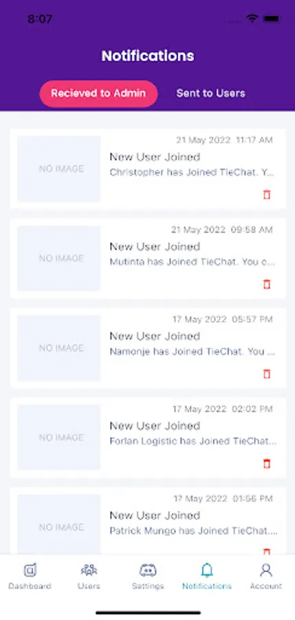Delete the Christopher joined notification
Viewport: 295px width, 620px height.
pos(267,194)
